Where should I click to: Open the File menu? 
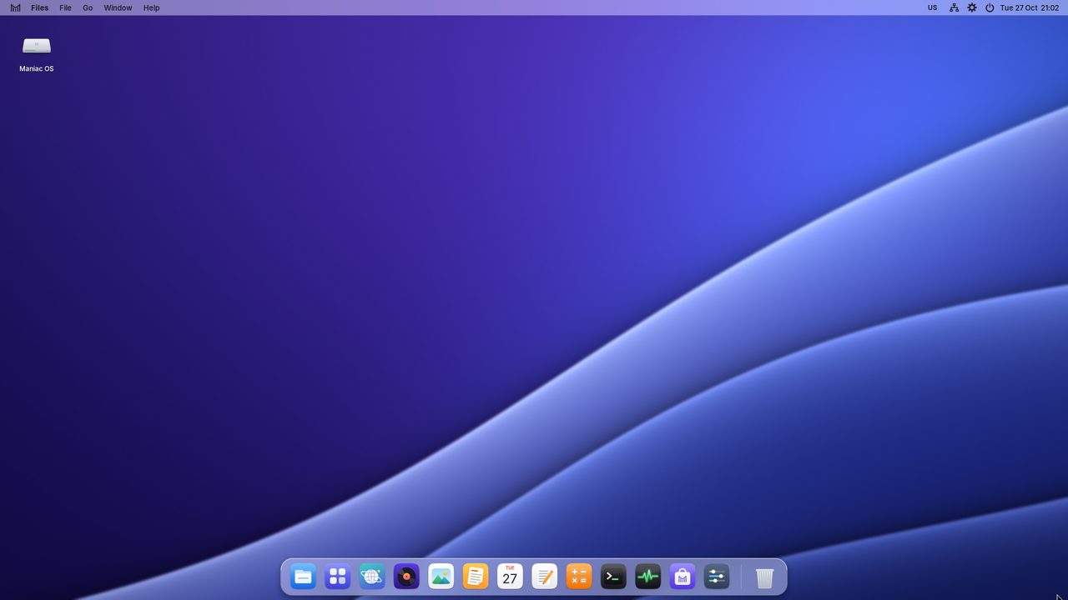click(x=65, y=7)
